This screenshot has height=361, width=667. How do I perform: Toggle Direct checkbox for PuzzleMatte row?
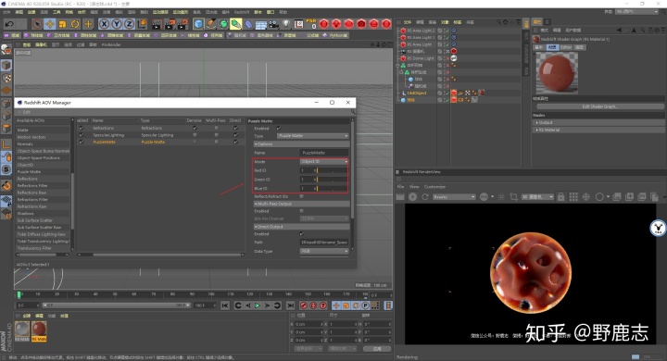click(x=235, y=142)
